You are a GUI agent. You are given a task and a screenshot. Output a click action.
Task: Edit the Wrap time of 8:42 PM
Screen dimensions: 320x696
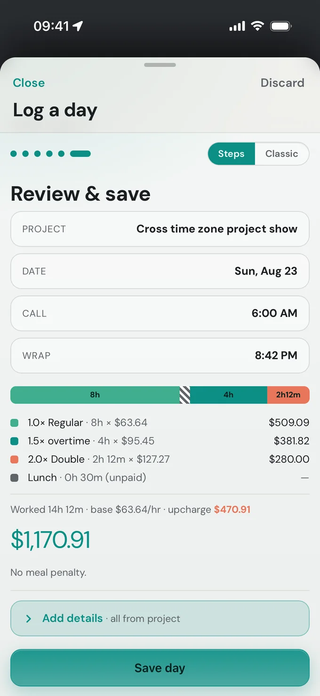pyautogui.click(x=160, y=356)
